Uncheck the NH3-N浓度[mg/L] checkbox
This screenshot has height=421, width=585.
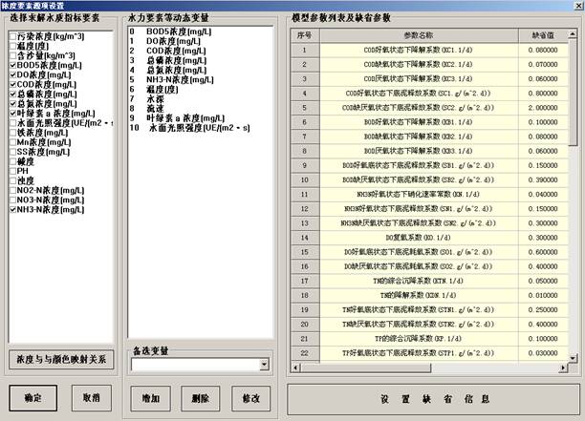11,209
